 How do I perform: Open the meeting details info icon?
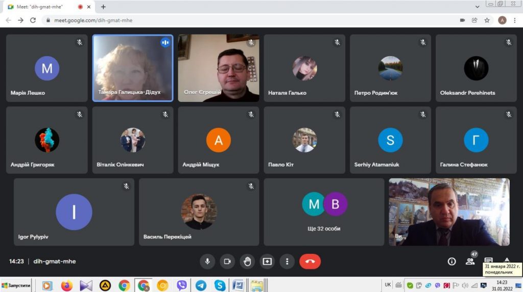pyautogui.click(x=451, y=261)
